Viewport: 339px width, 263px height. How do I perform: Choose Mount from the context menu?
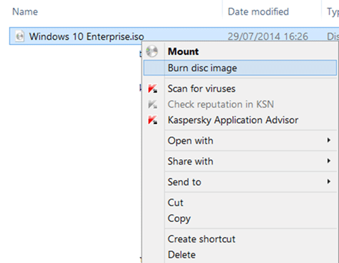click(x=240, y=51)
